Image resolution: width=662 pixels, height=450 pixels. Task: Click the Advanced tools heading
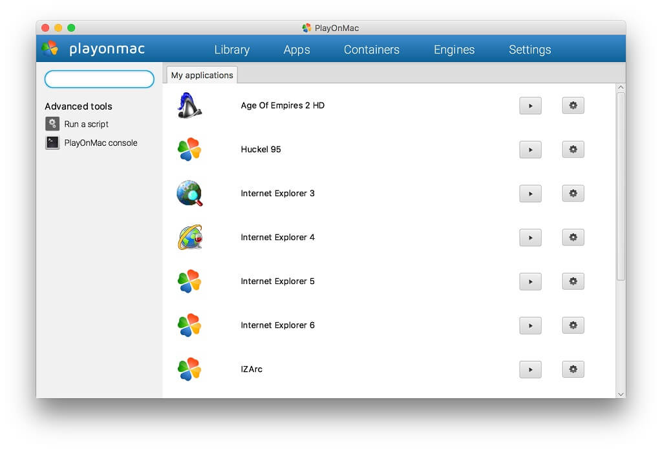(78, 107)
